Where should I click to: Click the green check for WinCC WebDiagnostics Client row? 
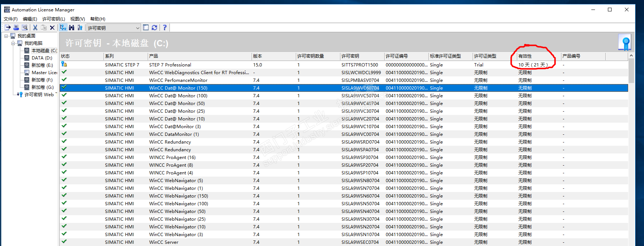(64, 72)
